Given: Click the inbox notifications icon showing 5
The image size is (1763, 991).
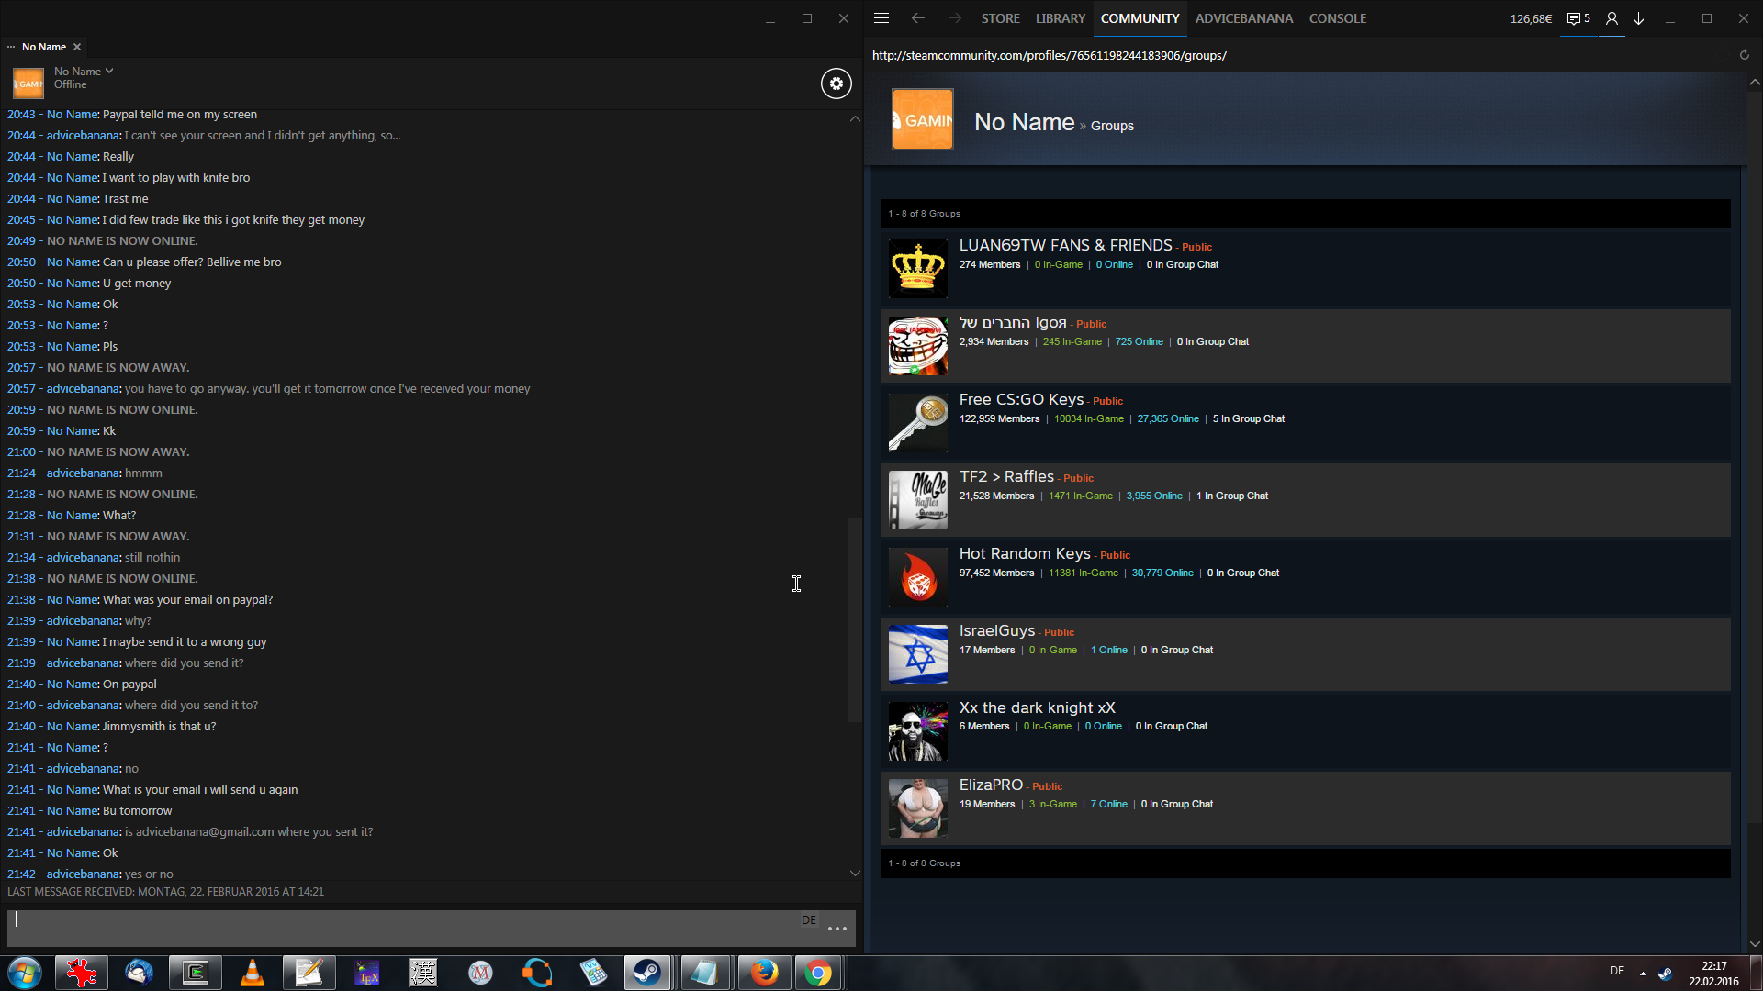Looking at the screenshot, I should pyautogui.click(x=1578, y=18).
